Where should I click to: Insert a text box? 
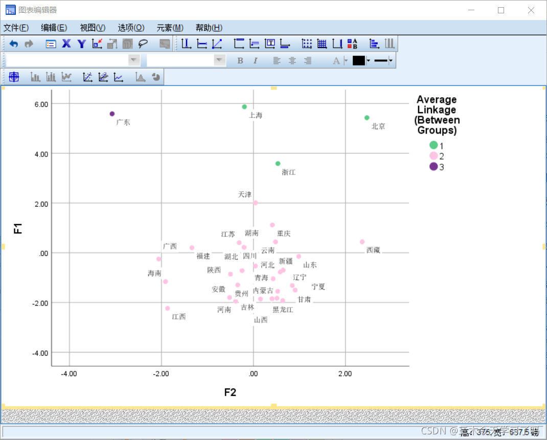click(x=269, y=43)
